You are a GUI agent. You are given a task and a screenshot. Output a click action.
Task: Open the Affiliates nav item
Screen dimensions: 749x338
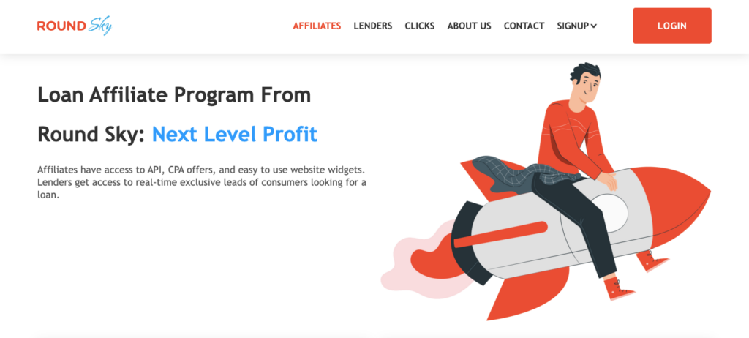pyautogui.click(x=317, y=26)
